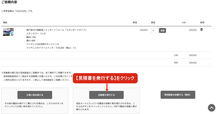Click the red 【見積書を発行する】をクリック callout

pyautogui.click(x=105, y=78)
